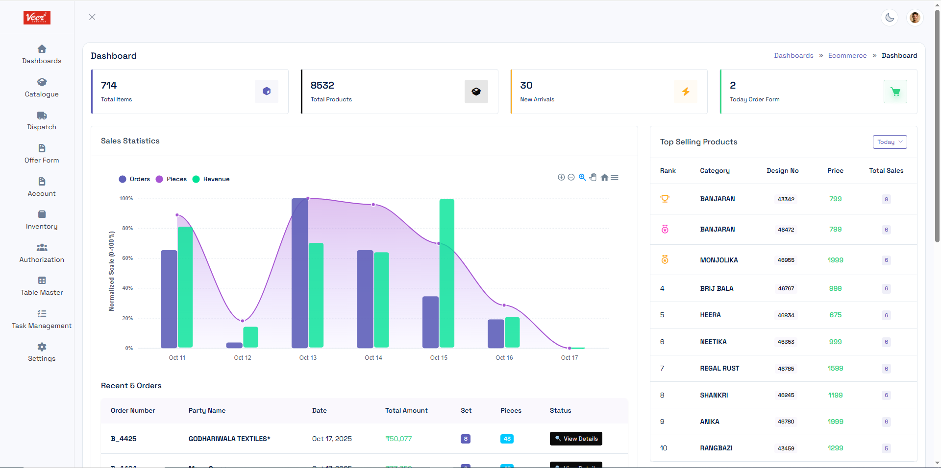Hide the Revenue series in chart legend

point(211,179)
